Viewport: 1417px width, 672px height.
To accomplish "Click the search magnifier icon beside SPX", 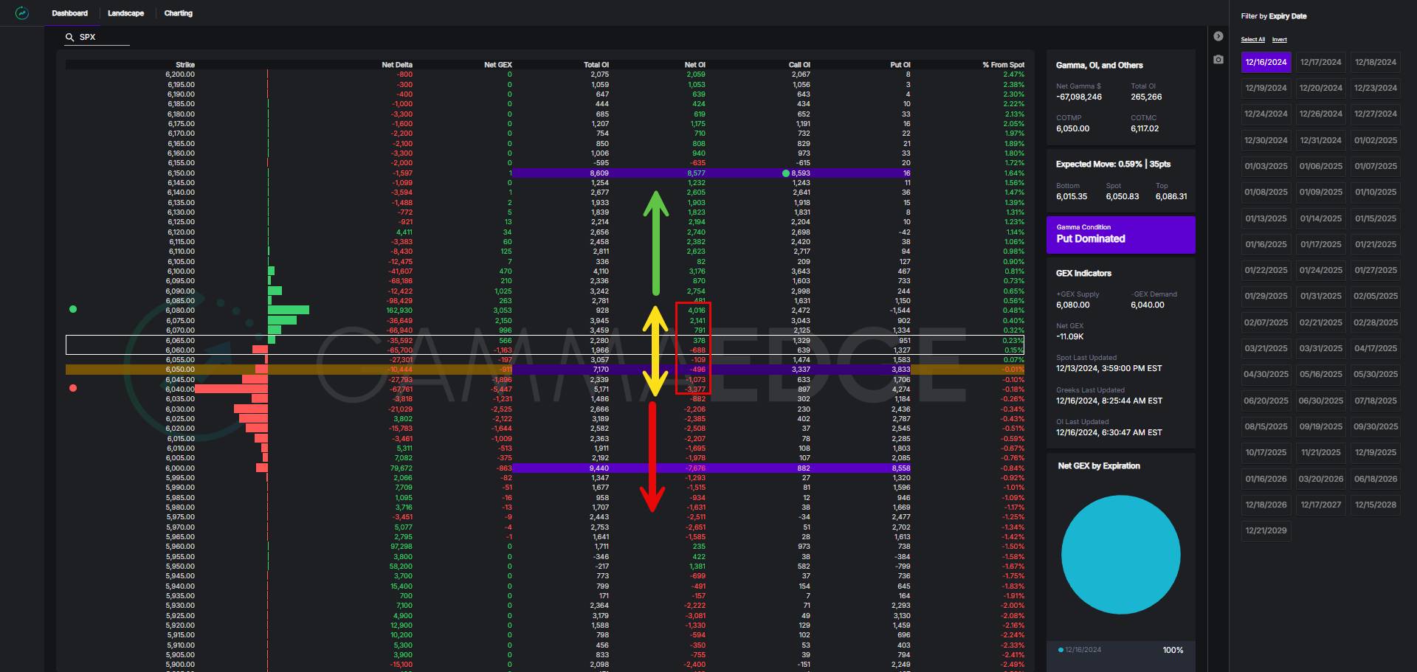I will [x=70, y=37].
